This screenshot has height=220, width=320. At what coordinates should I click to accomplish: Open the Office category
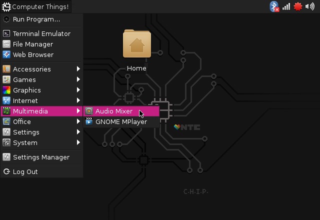pyautogui.click(x=22, y=121)
